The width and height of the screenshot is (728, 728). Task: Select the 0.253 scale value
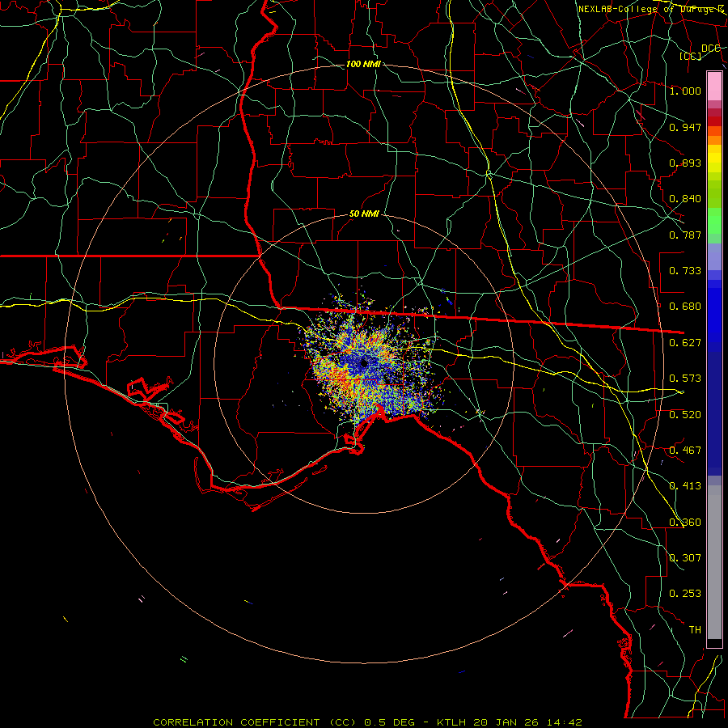coord(685,594)
